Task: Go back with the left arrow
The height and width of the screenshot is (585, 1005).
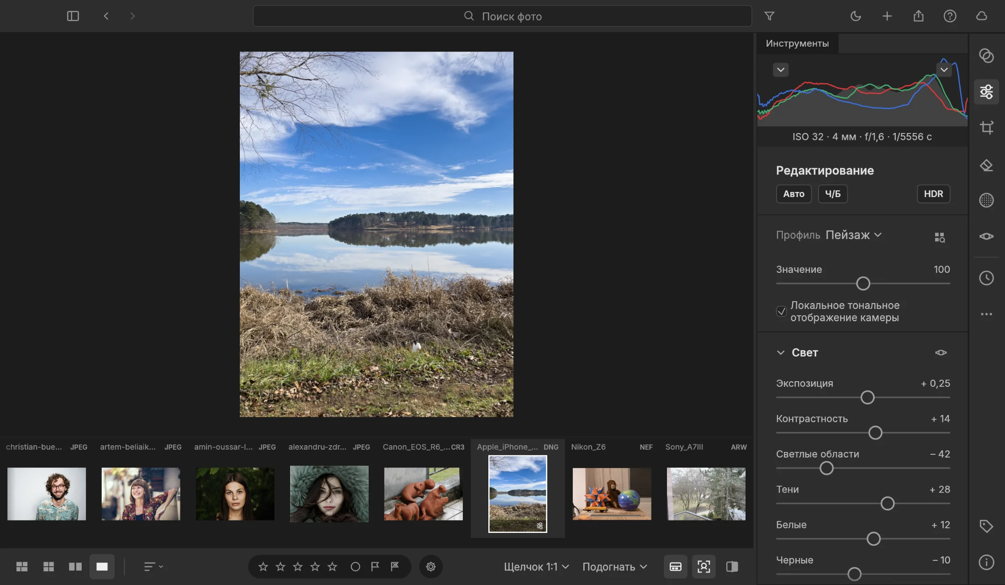Action: point(106,16)
